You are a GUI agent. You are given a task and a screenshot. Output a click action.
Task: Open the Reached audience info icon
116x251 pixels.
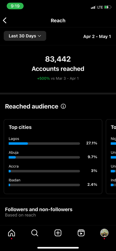tap(63, 106)
